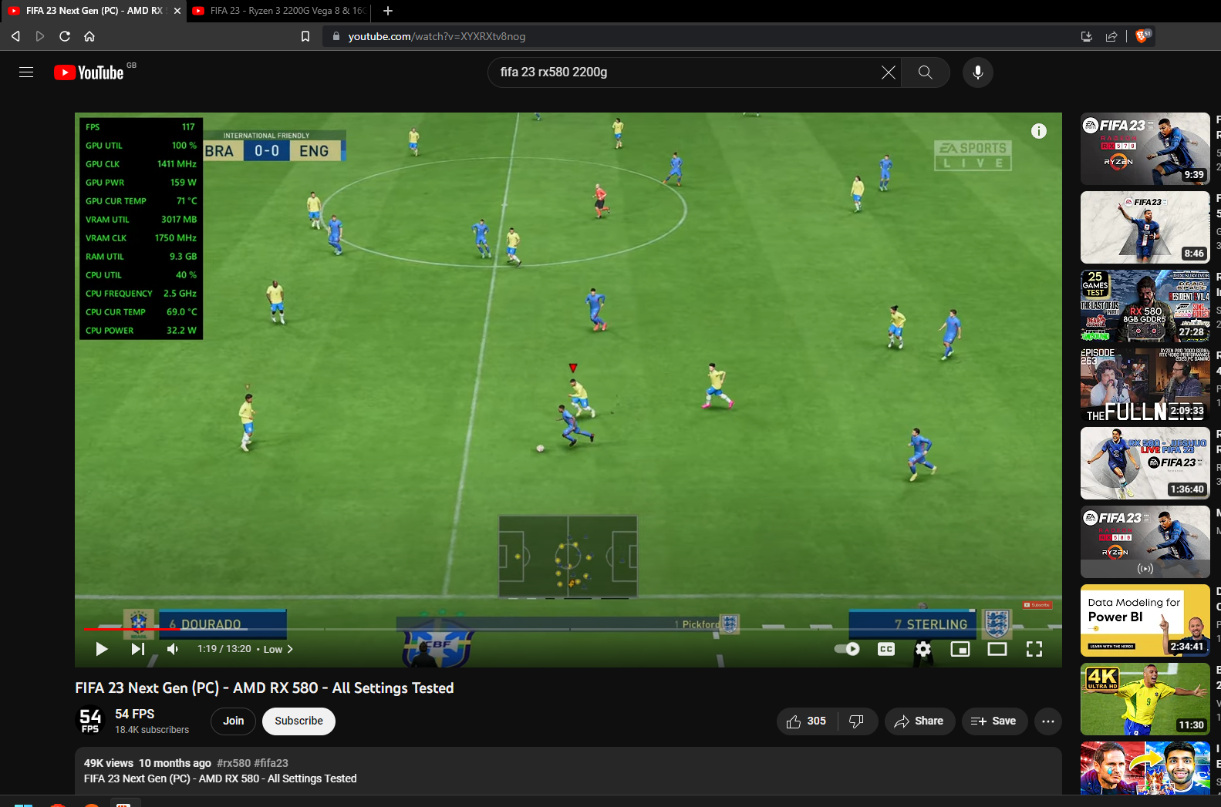Click the address bar URL
Screen dimensions: 1221x807
click(x=437, y=36)
